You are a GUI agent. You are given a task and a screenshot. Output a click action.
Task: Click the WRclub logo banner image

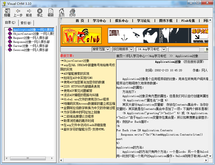pos(82,36)
